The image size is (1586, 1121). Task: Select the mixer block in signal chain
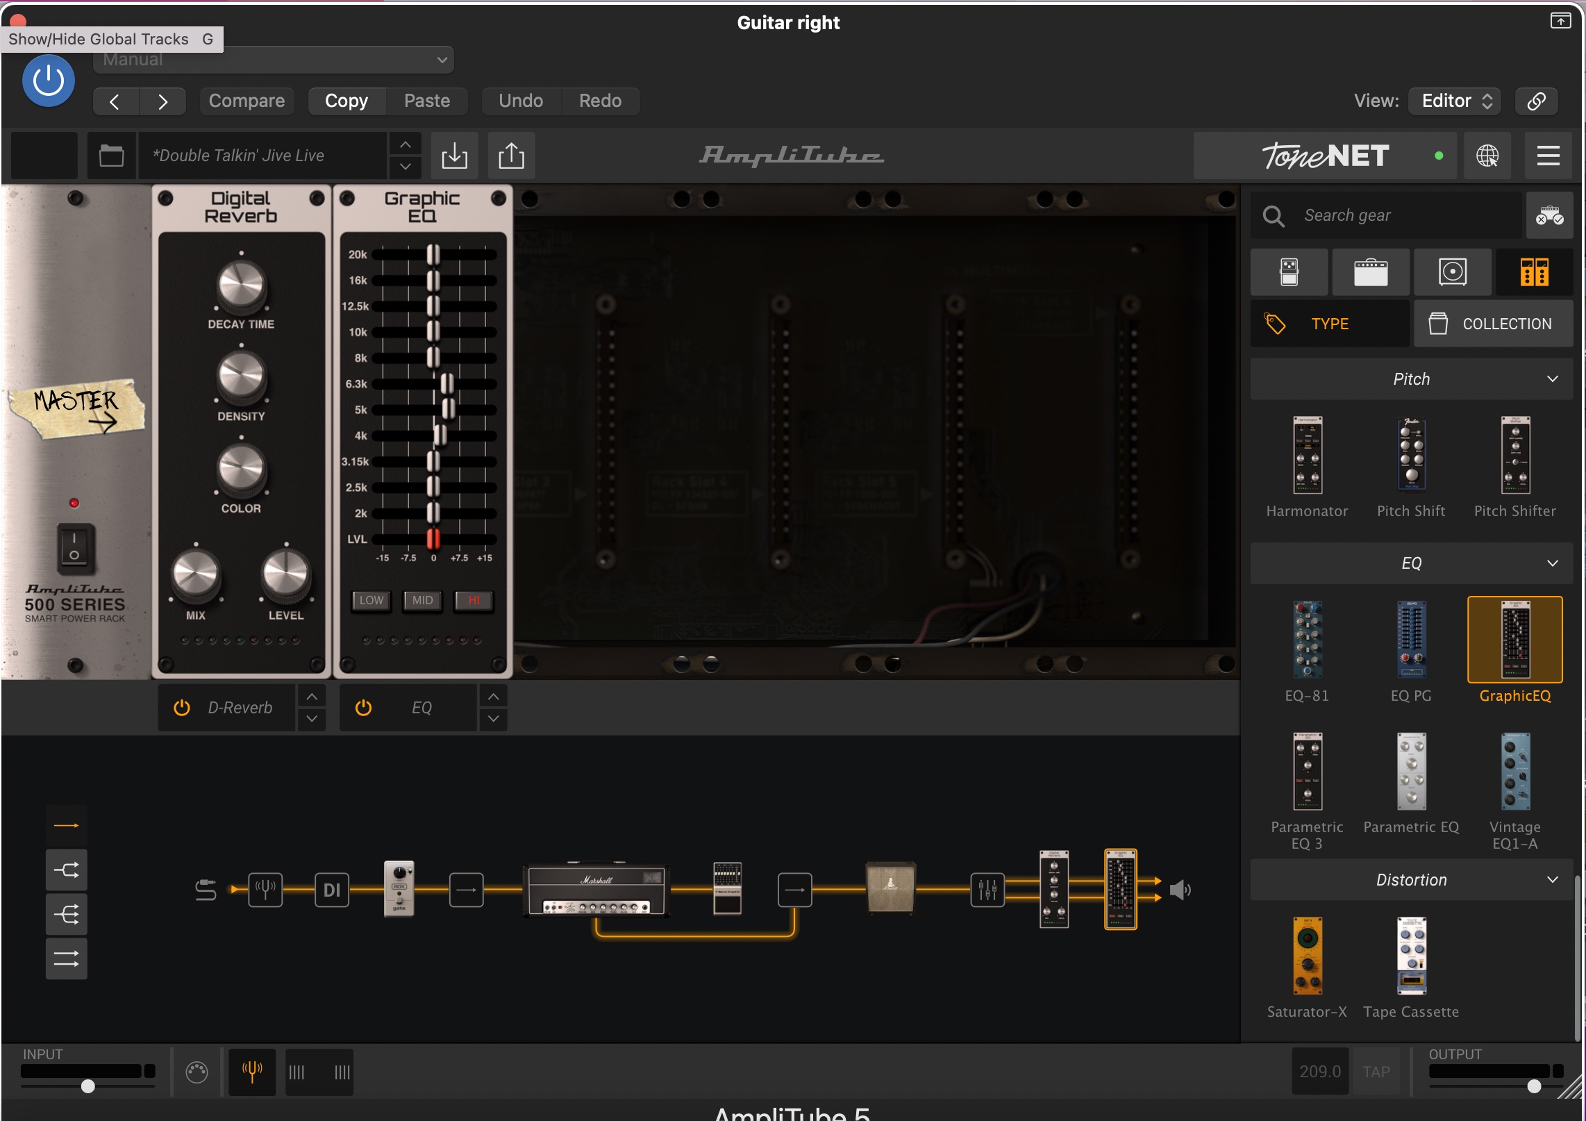point(987,890)
